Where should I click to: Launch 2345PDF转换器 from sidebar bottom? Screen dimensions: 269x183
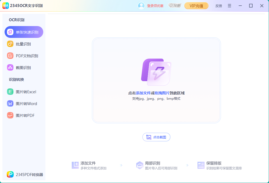point(25,174)
